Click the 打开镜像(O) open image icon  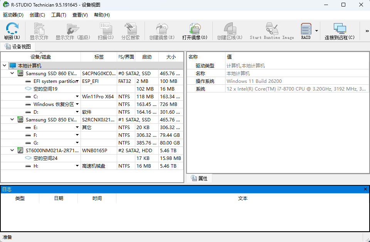coord(195,31)
